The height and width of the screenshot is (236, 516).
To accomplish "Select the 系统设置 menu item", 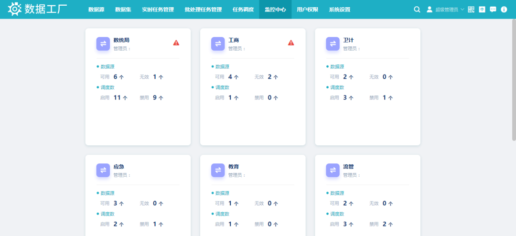I will coord(339,10).
